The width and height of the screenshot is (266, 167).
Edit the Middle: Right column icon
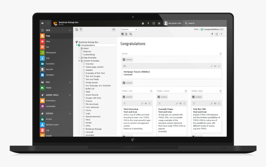pyautogui.click(x=221, y=91)
